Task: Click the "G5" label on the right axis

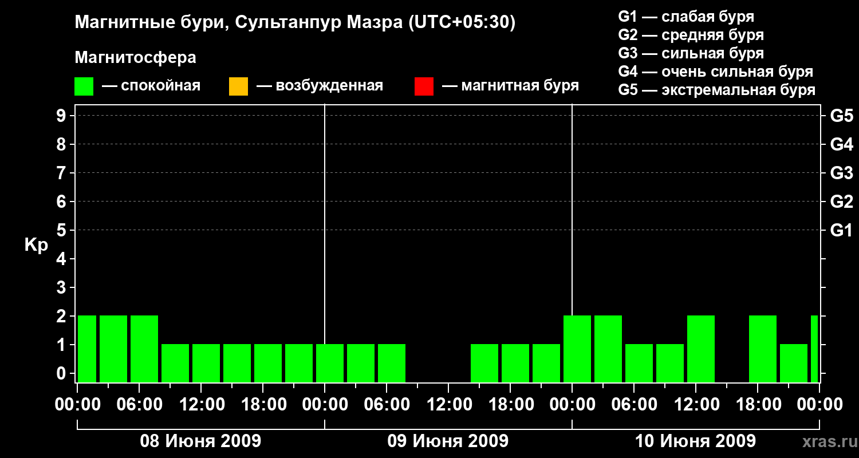Action: pos(841,116)
